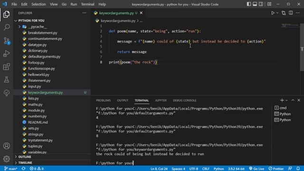Image resolution: width=304 pixels, height=171 pixels.
Task: Expand the TIMELINE section
Action: tap(25, 162)
